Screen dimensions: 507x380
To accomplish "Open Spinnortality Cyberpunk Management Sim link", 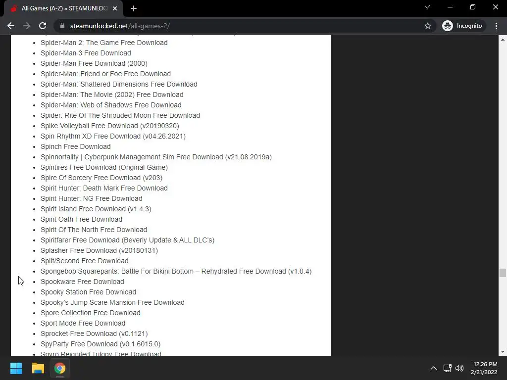I will pos(156,157).
